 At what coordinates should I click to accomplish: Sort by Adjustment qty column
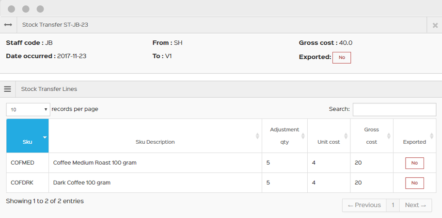pos(284,136)
